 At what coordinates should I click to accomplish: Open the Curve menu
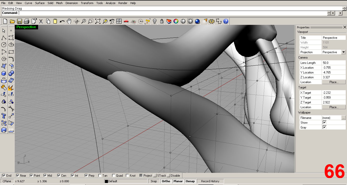(x=28, y=3)
